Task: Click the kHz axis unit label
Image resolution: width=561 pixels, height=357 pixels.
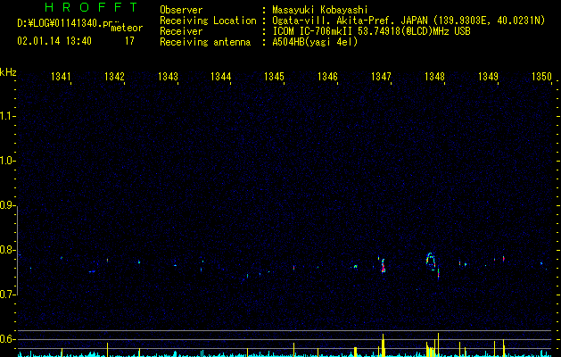Action: [8, 72]
